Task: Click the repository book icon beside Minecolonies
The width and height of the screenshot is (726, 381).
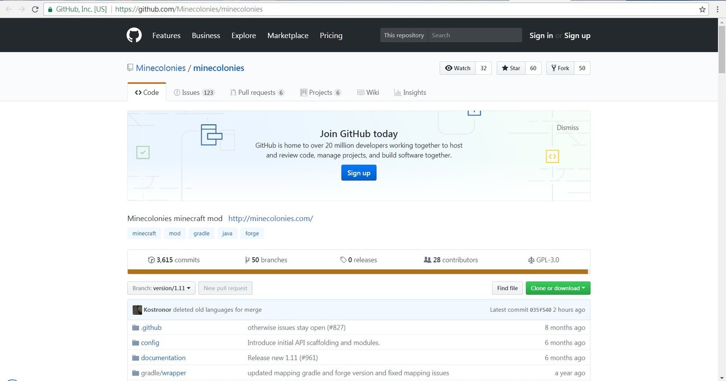Action: [x=130, y=67]
